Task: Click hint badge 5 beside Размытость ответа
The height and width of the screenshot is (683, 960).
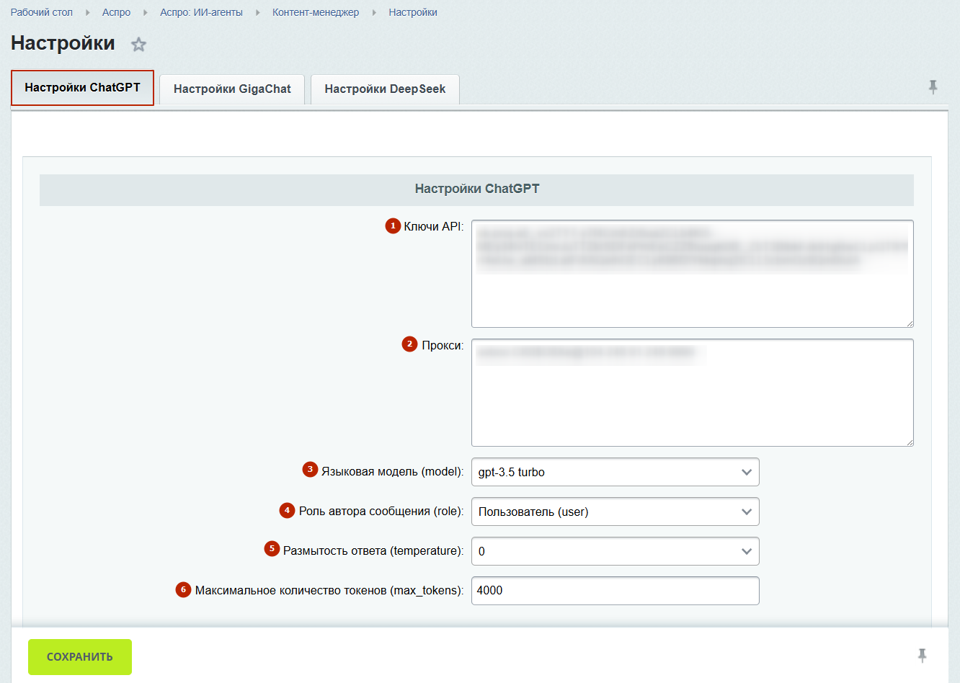Action: coord(272,549)
